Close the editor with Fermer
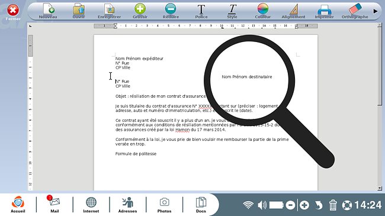 coord(13,12)
